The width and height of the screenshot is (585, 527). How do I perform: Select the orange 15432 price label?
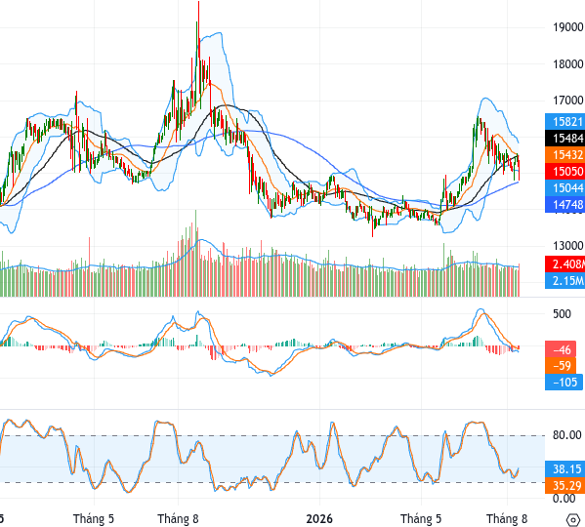(x=564, y=154)
